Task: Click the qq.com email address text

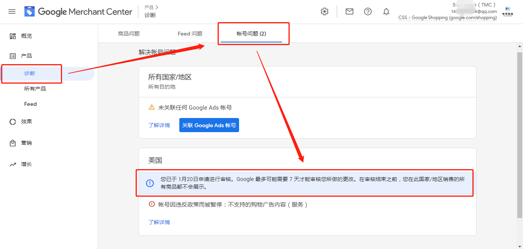Action: pyautogui.click(x=474, y=11)
